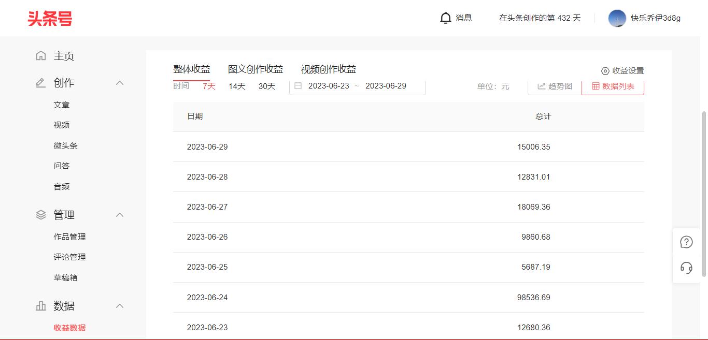Open the date range picker field
This screenshot has width=708, height=340.
(357, 86)
